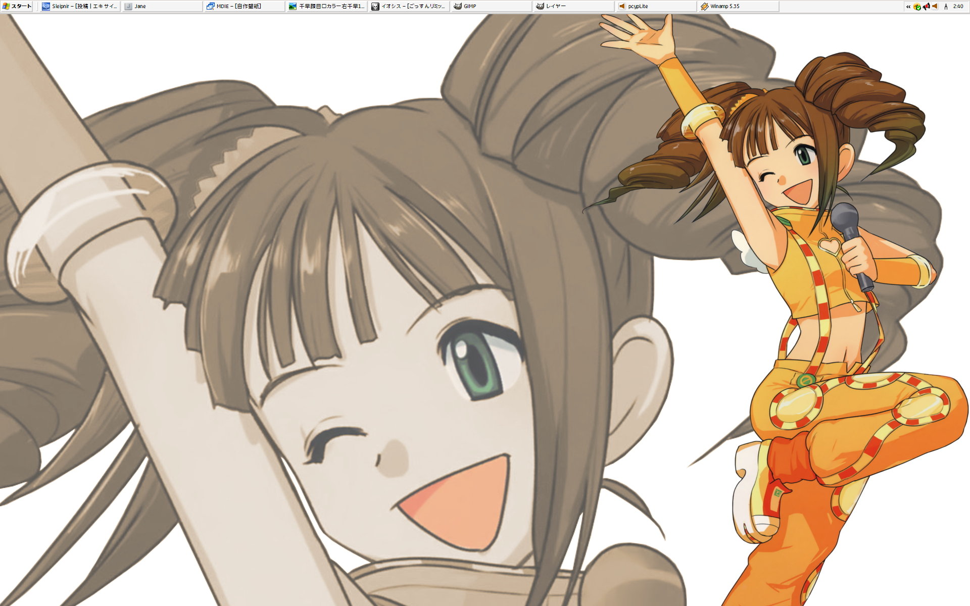Click the 2:40 tray clock
This screenshot has height=606, width=970.
[x=958, y=7]
